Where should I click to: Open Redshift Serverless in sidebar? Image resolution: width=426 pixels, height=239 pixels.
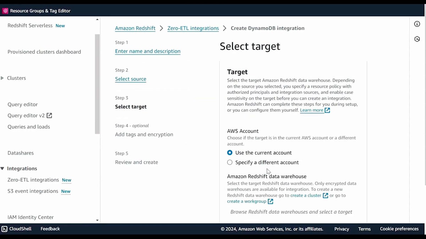pos(30,25)
